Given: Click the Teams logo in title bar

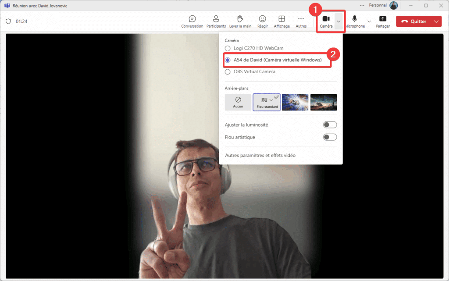Looking at the screenshot, I should [7, 5].
